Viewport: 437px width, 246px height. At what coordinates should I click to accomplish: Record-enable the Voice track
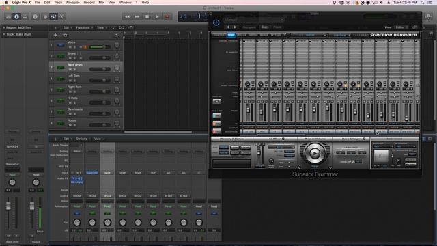pyautogui.click(x=81, y=47)
